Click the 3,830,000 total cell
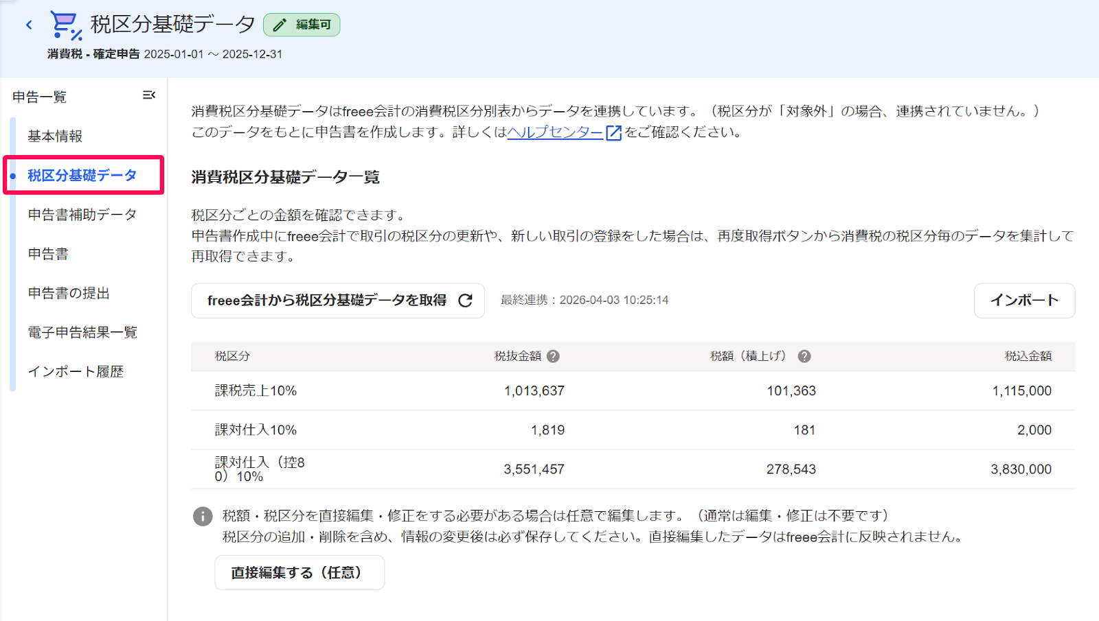 point(1021,469)
